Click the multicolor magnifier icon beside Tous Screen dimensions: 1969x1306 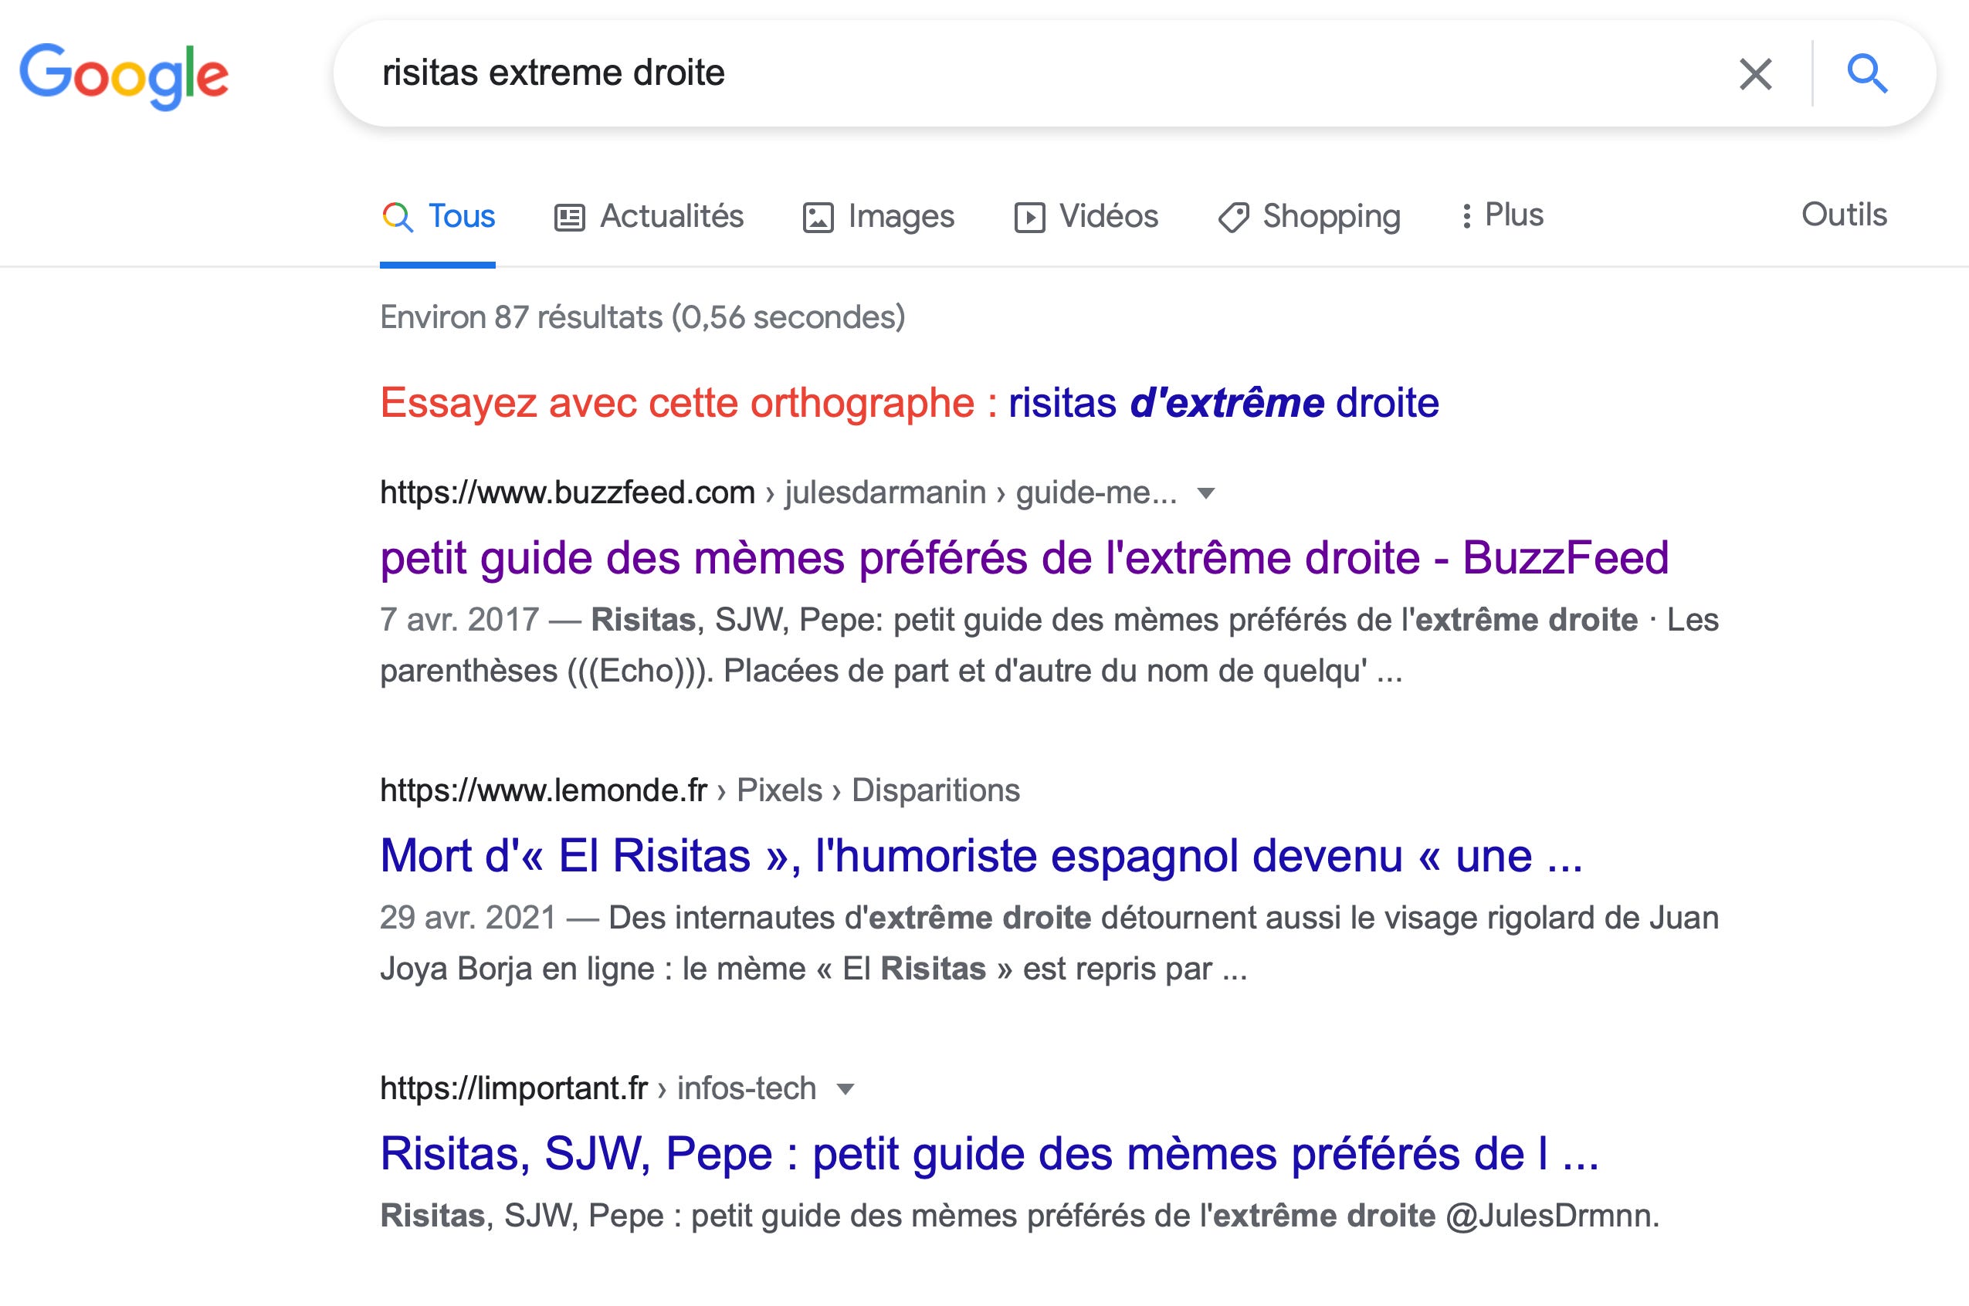(398, 218)
